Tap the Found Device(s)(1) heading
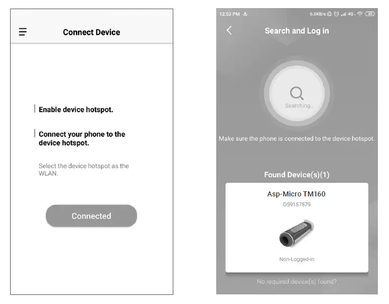This screenshot has height=304, width=389. click(x=297, y=175)
